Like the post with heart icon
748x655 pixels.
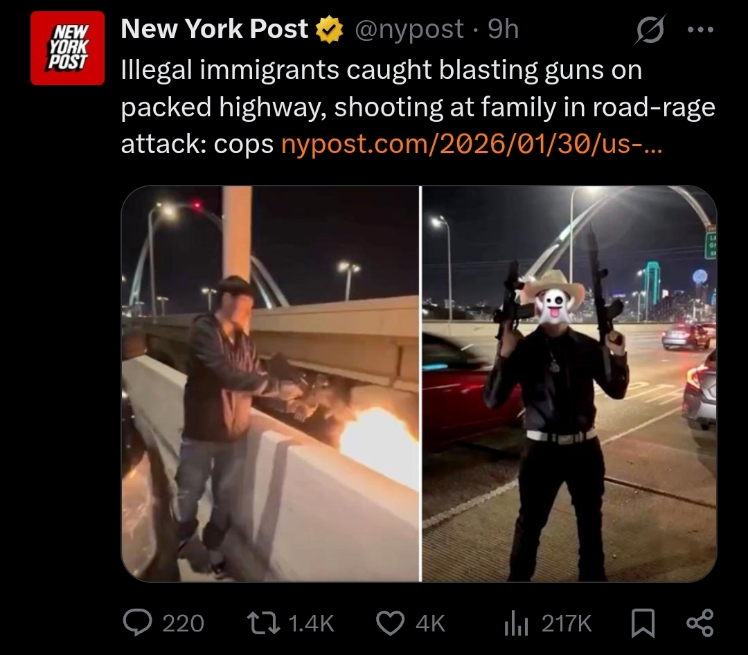[390, 624]
